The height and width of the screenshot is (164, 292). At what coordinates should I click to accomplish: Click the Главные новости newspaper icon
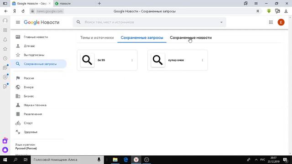point(18,37)
